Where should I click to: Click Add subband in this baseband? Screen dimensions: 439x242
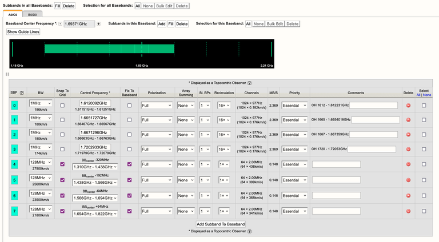(x=162, y=24)
